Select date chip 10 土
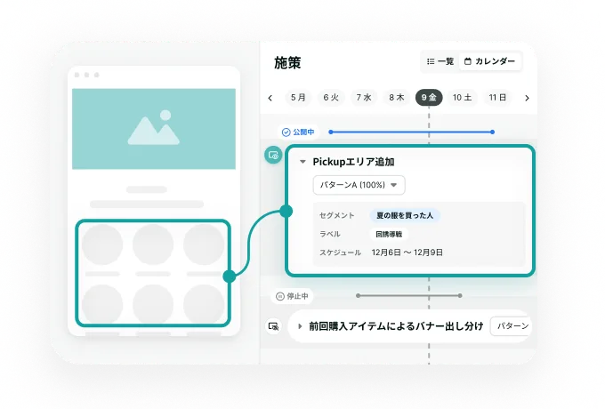605x409 pixels. coord(462,98)
